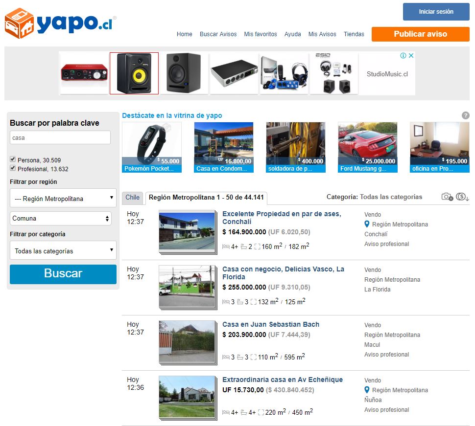Focus the keyword search field containing casa

click(60, 137)
